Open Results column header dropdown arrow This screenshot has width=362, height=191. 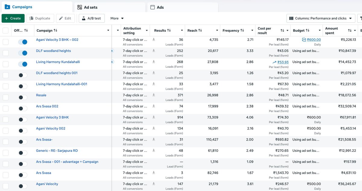pos(182,31)
